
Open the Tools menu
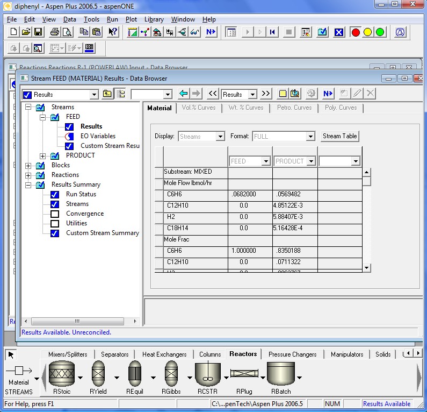click(x=91, y=19)
